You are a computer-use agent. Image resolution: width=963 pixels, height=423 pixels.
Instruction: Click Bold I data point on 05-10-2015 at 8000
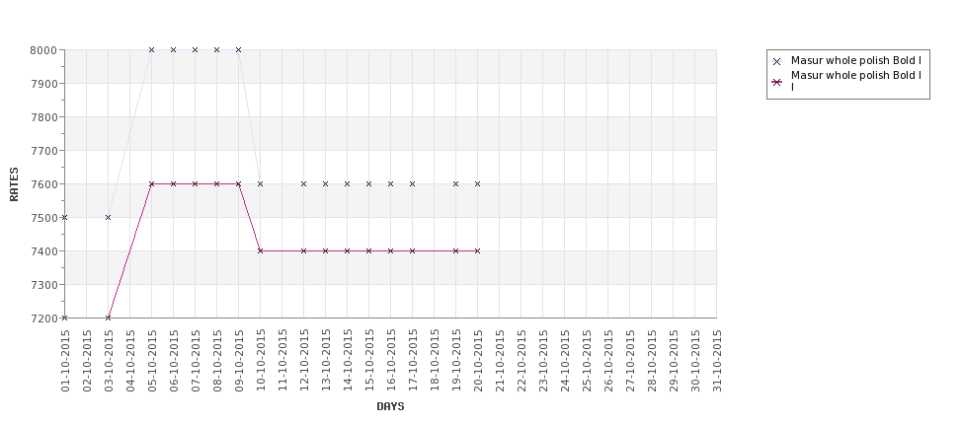[x=152, y=49]
